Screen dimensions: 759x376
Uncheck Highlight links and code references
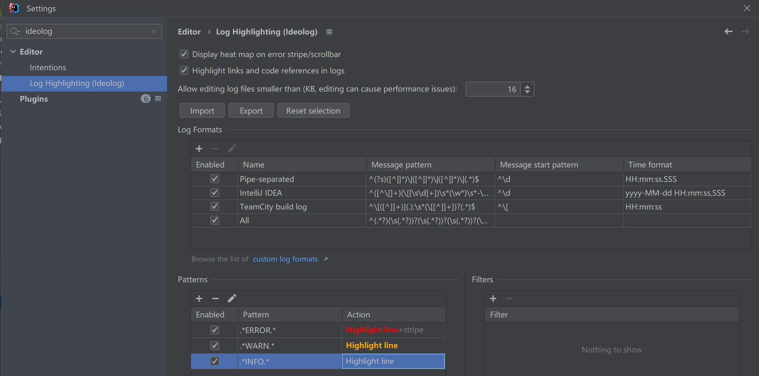(x=184, y=71)
